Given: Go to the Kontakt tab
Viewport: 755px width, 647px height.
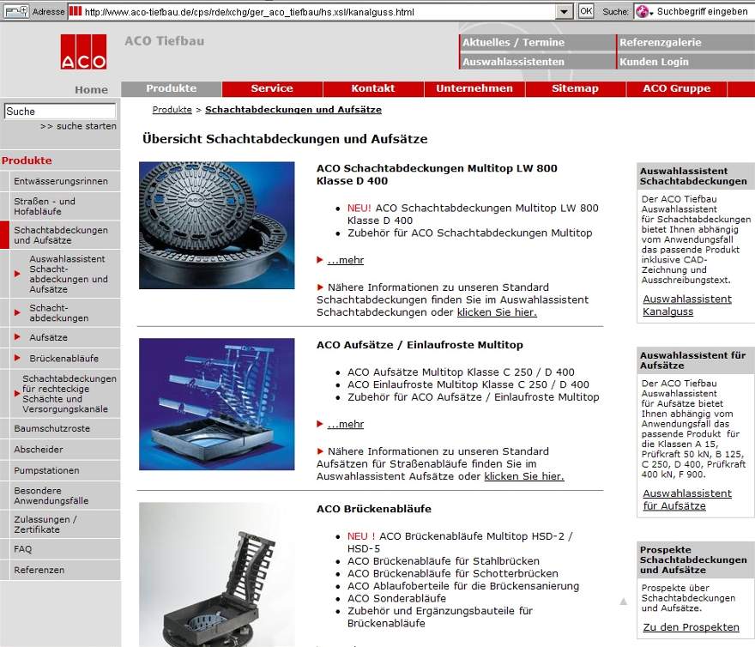Looking at the screenshot, I should tap(372, 88).
